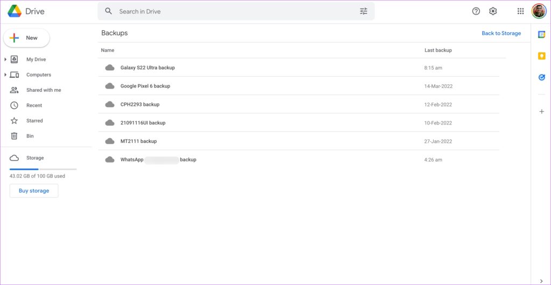Screen dimensions: 551x285
Task: Expand the My Drive tree arrow
Action: pos(5,59)
